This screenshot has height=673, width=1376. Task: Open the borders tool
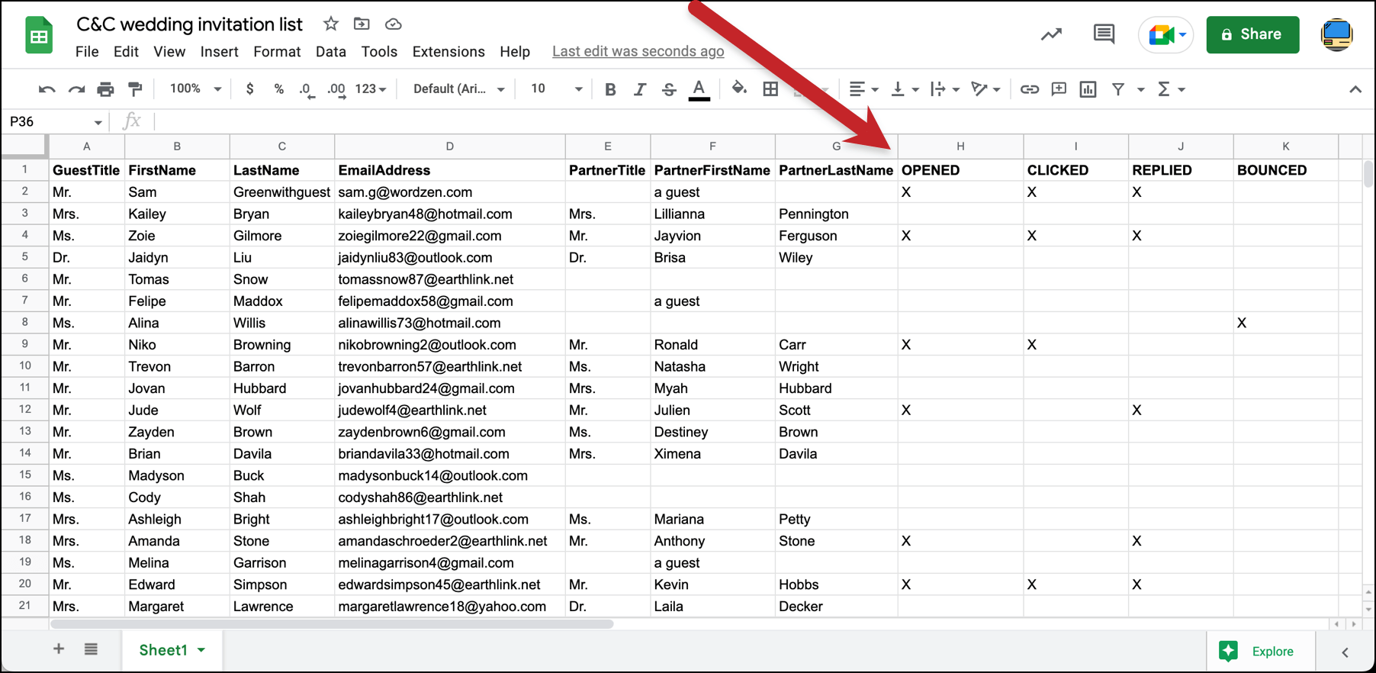point(770,89)
